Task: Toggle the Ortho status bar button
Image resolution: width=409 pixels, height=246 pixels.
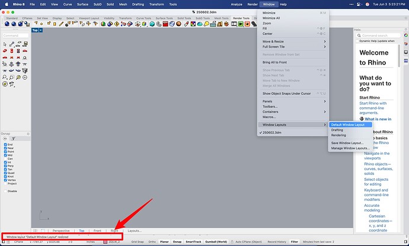Action: [152, 242]
